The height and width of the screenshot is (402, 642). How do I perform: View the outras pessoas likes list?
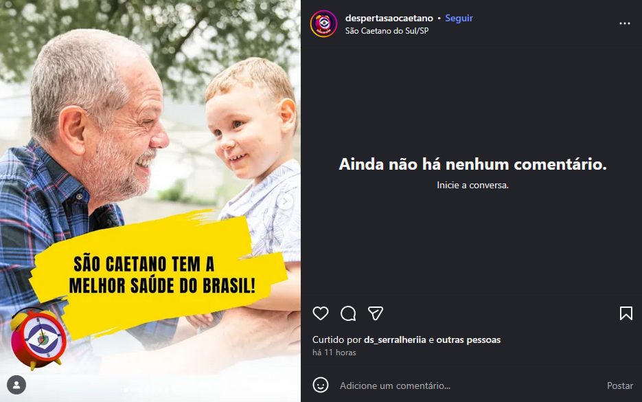tap(468, 339)
